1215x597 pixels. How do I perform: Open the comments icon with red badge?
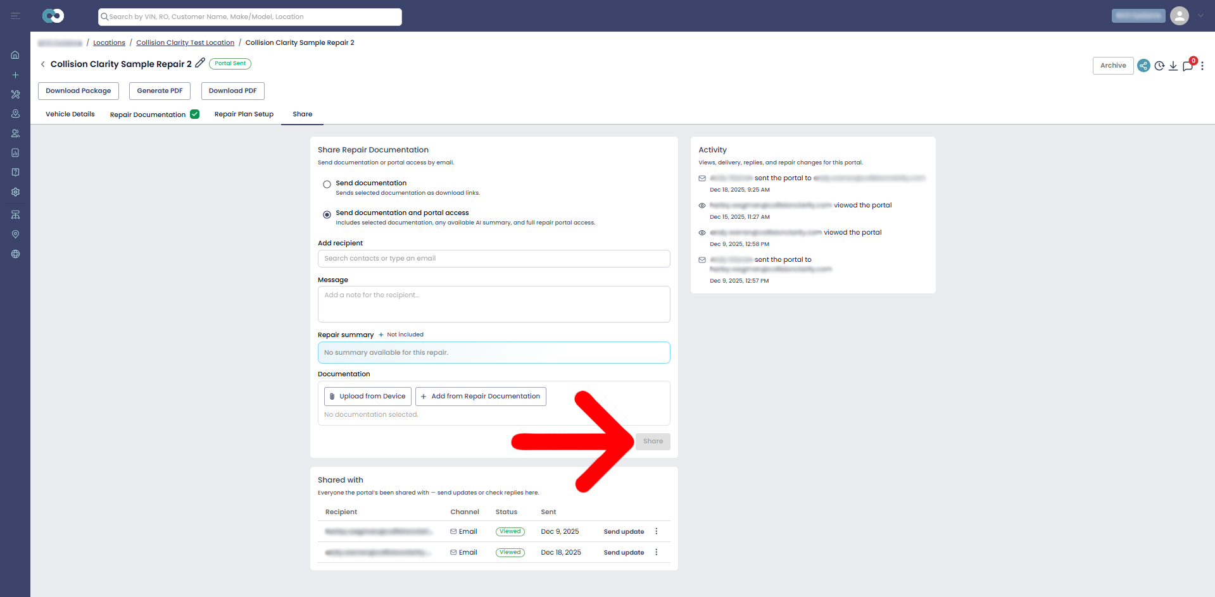pyautogui.click(x=1188, y=66)
